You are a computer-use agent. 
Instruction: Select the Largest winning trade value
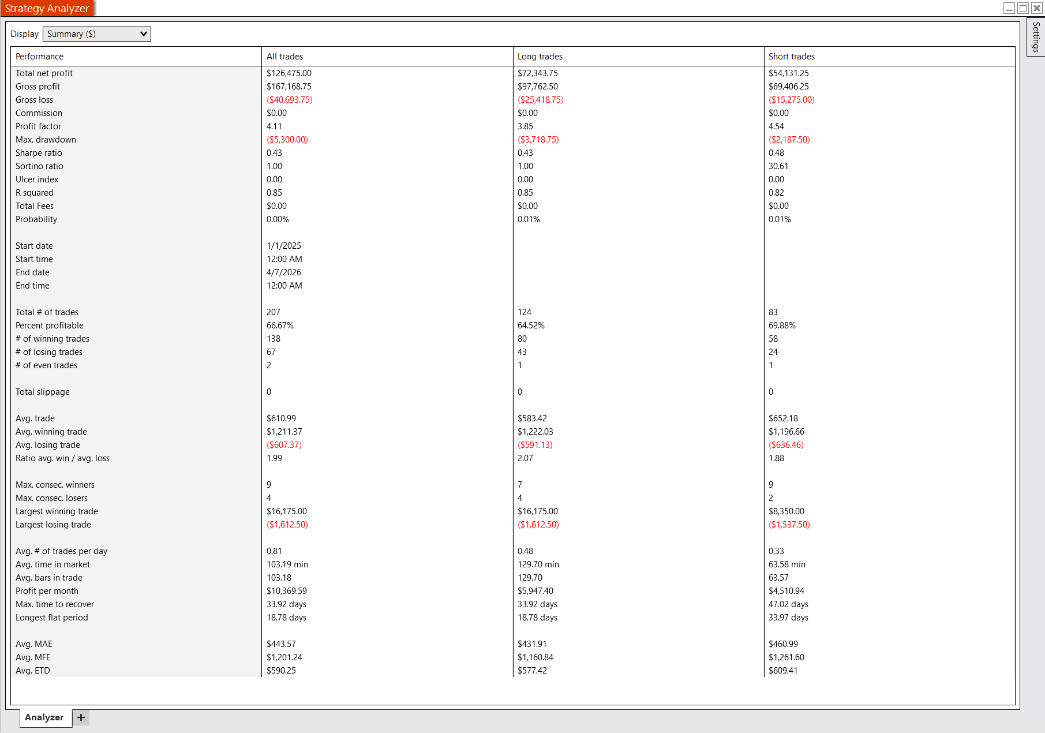tap(287, 511)
